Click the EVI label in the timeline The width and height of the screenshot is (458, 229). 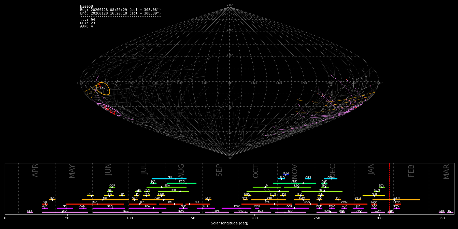[450, 211]
